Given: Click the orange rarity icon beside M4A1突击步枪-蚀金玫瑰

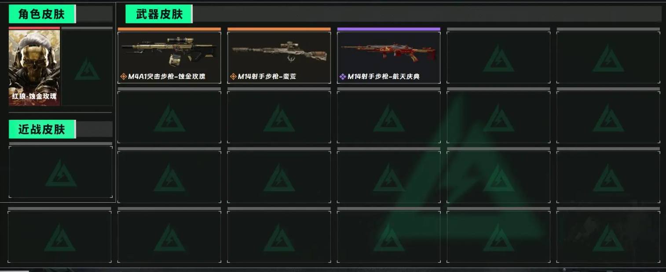Looking at the screenshot, I should click(x=124, y=77).
